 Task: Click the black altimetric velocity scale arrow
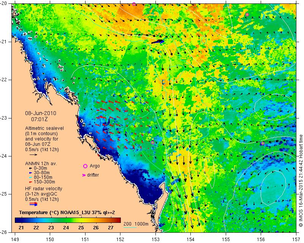33,155
